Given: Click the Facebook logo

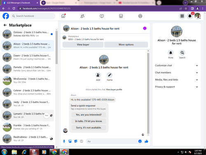Looking at the screenshot, I should point(6,16).
